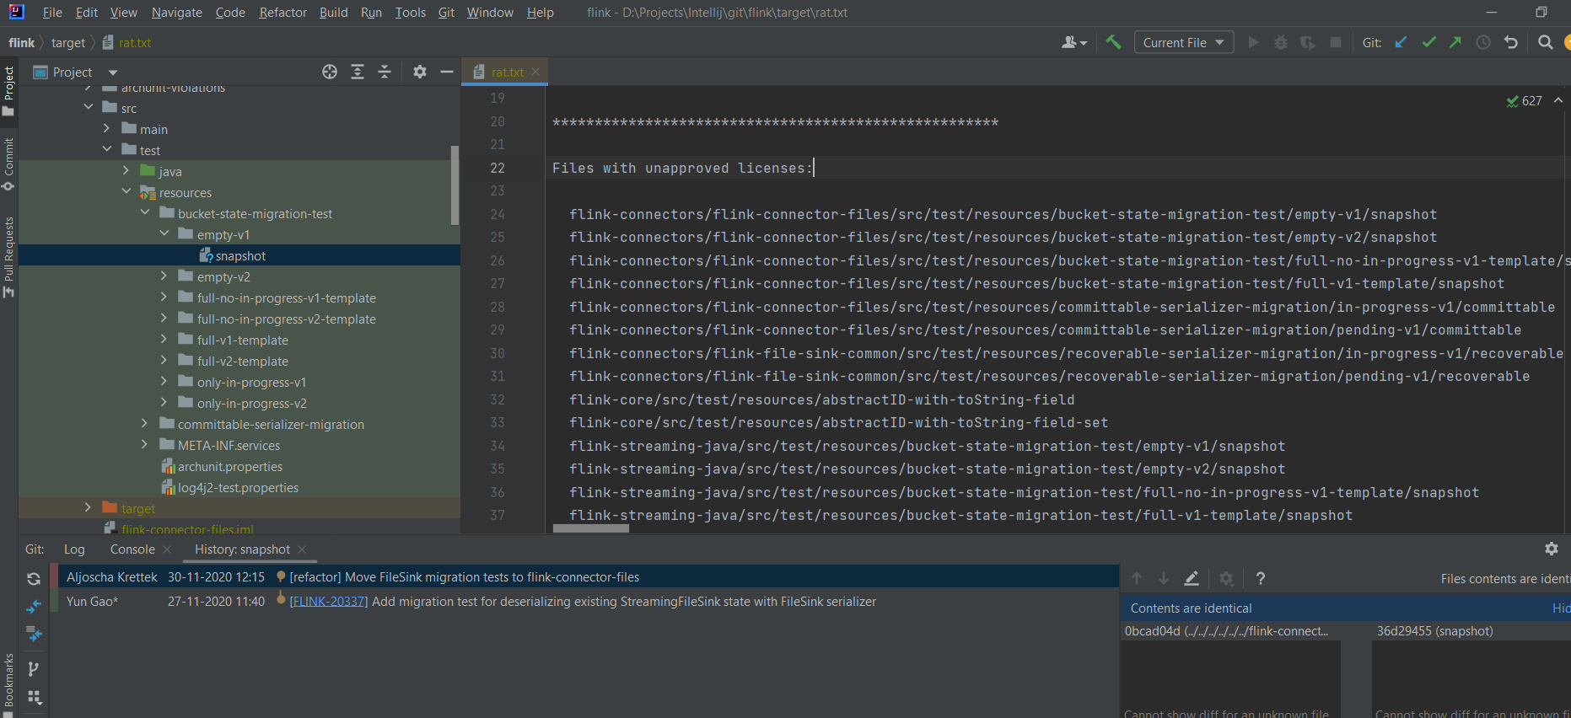Image resolution: width=1571 pixels, height=718 pixels.
Task: Switch to the Console tab
Action: coord(132,549)
